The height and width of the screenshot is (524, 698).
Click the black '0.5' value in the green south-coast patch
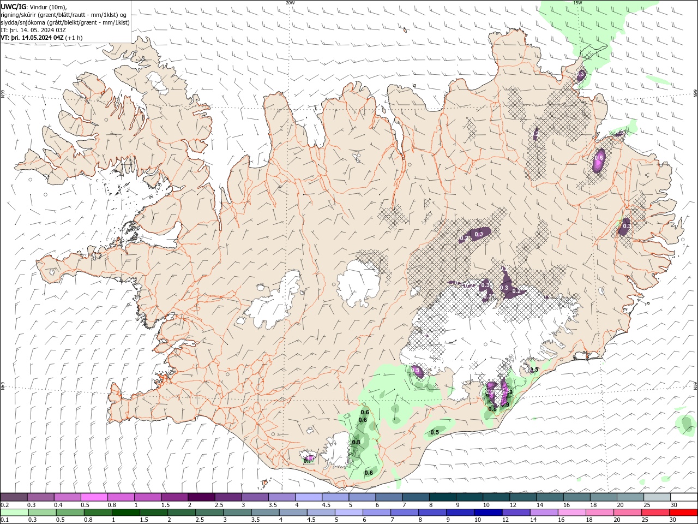point(435,432)
